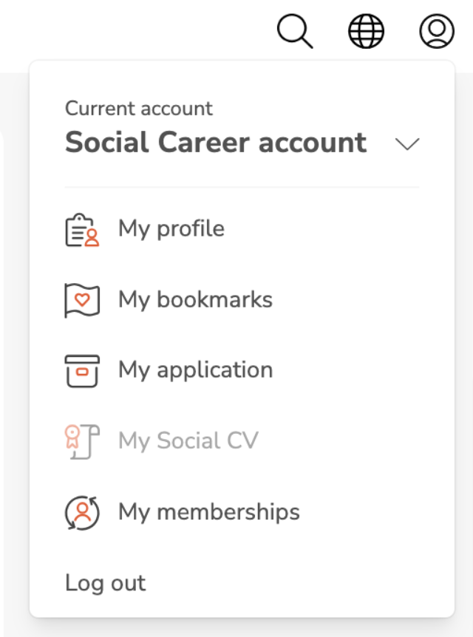Open My memberships text entry
The width and height of the screenshot is (473, 637).
tap(209, 512)
